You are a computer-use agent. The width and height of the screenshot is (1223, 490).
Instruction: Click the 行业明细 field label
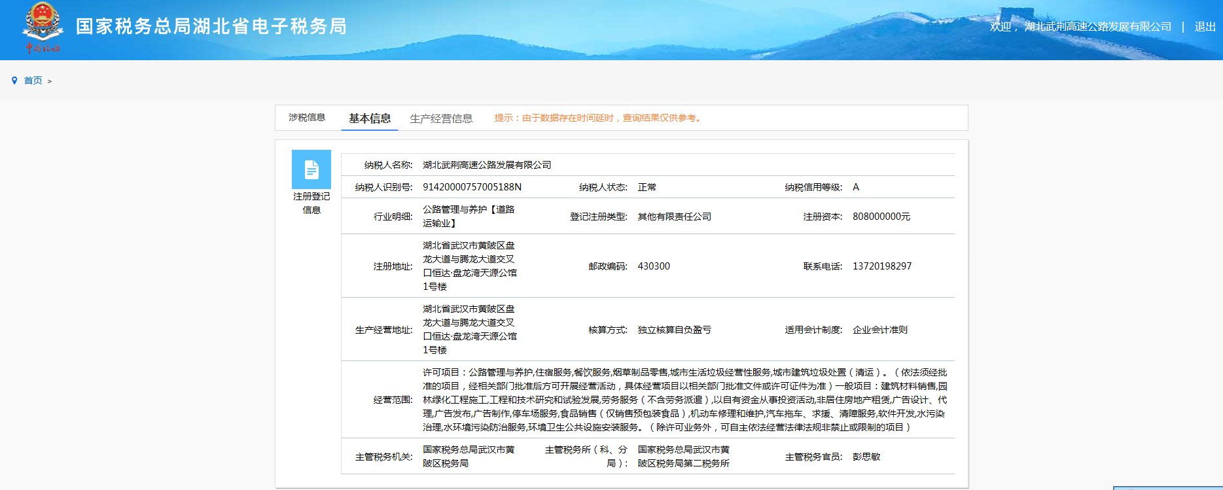(x=393, y=217)
